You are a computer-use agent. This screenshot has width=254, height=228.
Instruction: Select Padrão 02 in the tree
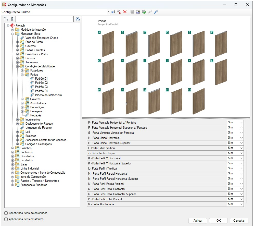coord(41,83)
